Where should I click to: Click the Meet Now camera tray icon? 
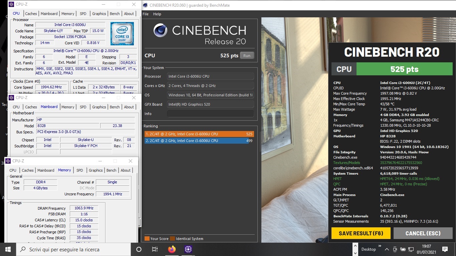(395, 249)
